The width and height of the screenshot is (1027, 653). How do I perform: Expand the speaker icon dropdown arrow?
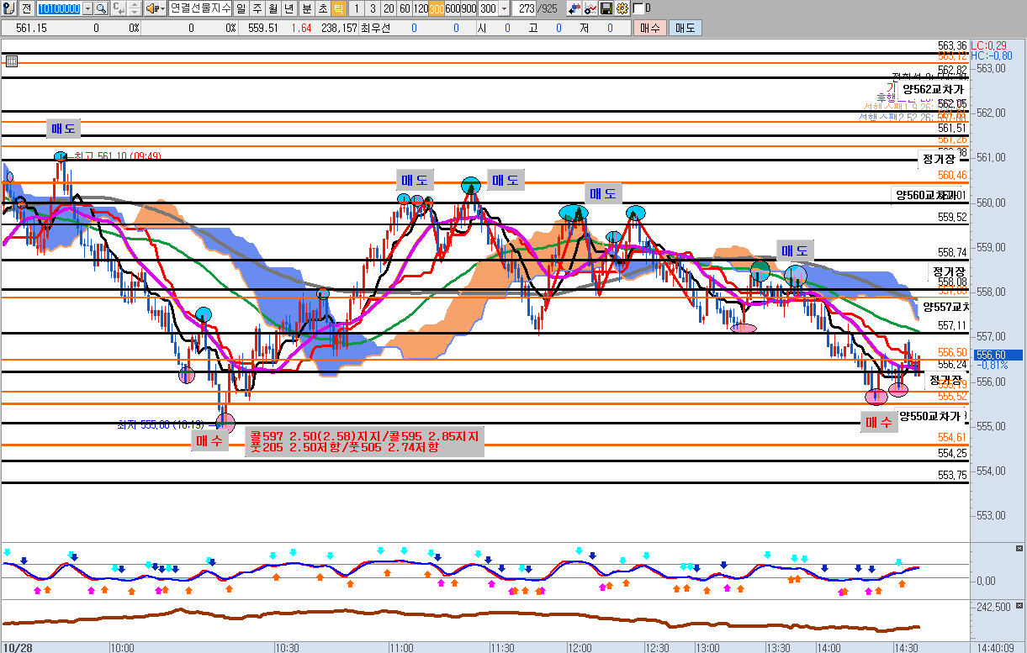coord(162,8)
